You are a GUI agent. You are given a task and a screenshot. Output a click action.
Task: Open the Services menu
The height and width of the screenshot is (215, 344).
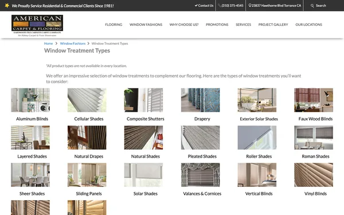243,25
